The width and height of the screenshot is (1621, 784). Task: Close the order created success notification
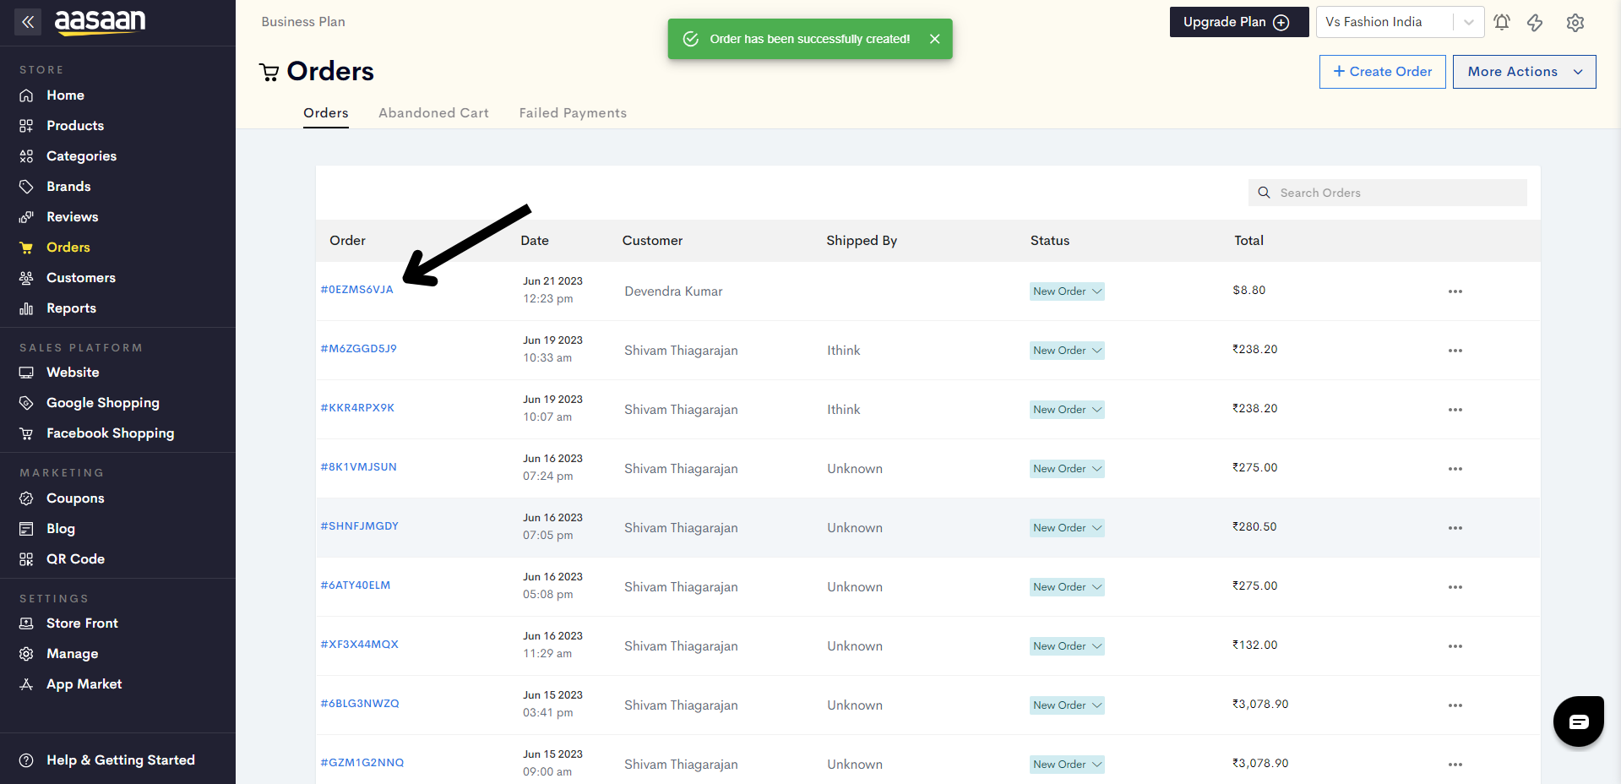(934, 39)
